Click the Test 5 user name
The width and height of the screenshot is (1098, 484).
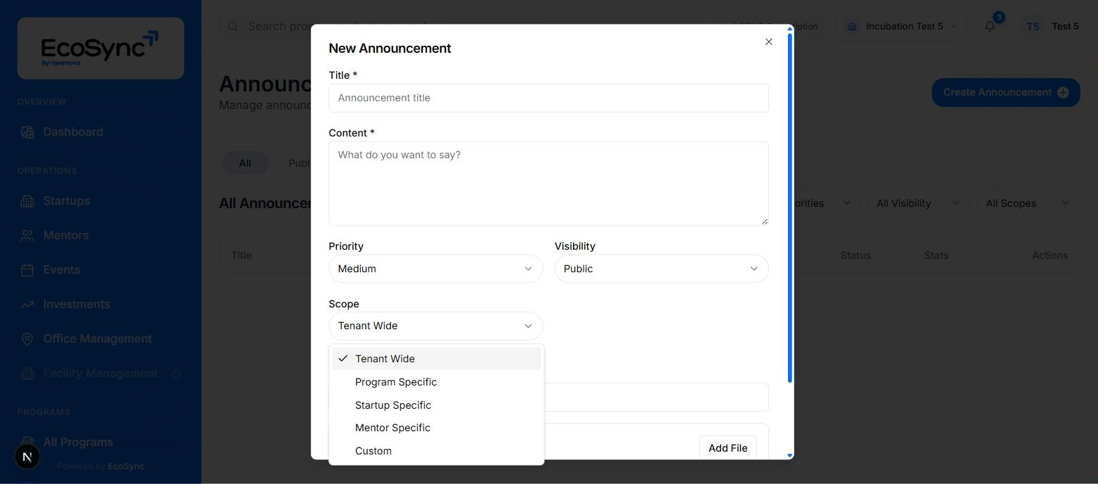pyautogui.click(x=1065, y=27)
